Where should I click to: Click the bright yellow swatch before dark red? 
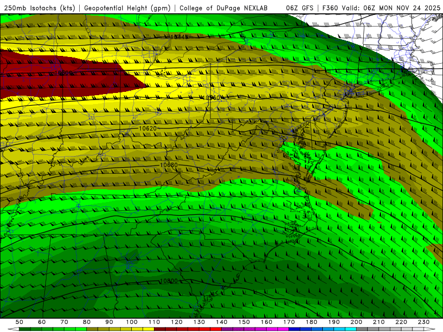coord(148,329)
